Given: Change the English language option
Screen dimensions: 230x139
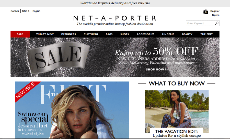Looking at the screenshot, I should (x=36, y=11).
